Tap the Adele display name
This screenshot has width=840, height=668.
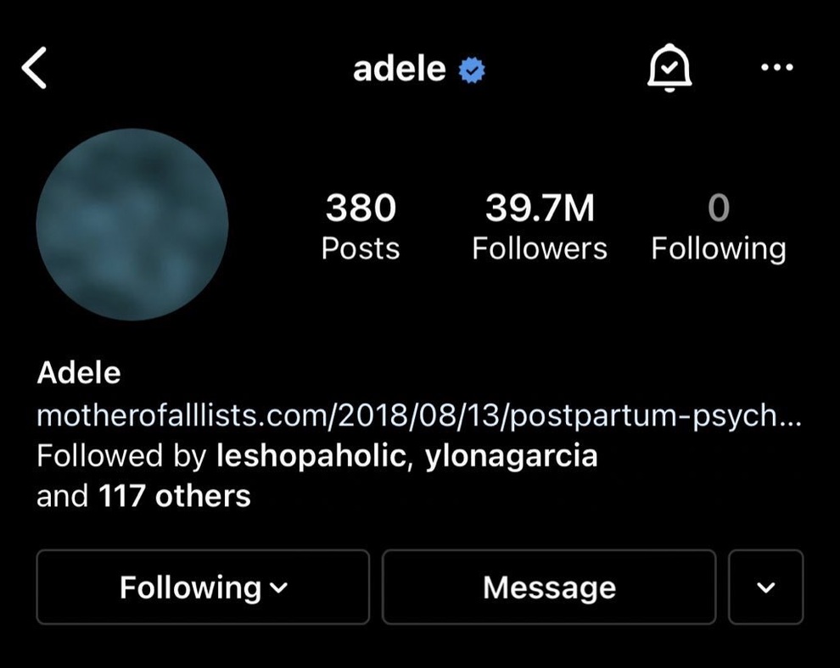tap(79, 372)
